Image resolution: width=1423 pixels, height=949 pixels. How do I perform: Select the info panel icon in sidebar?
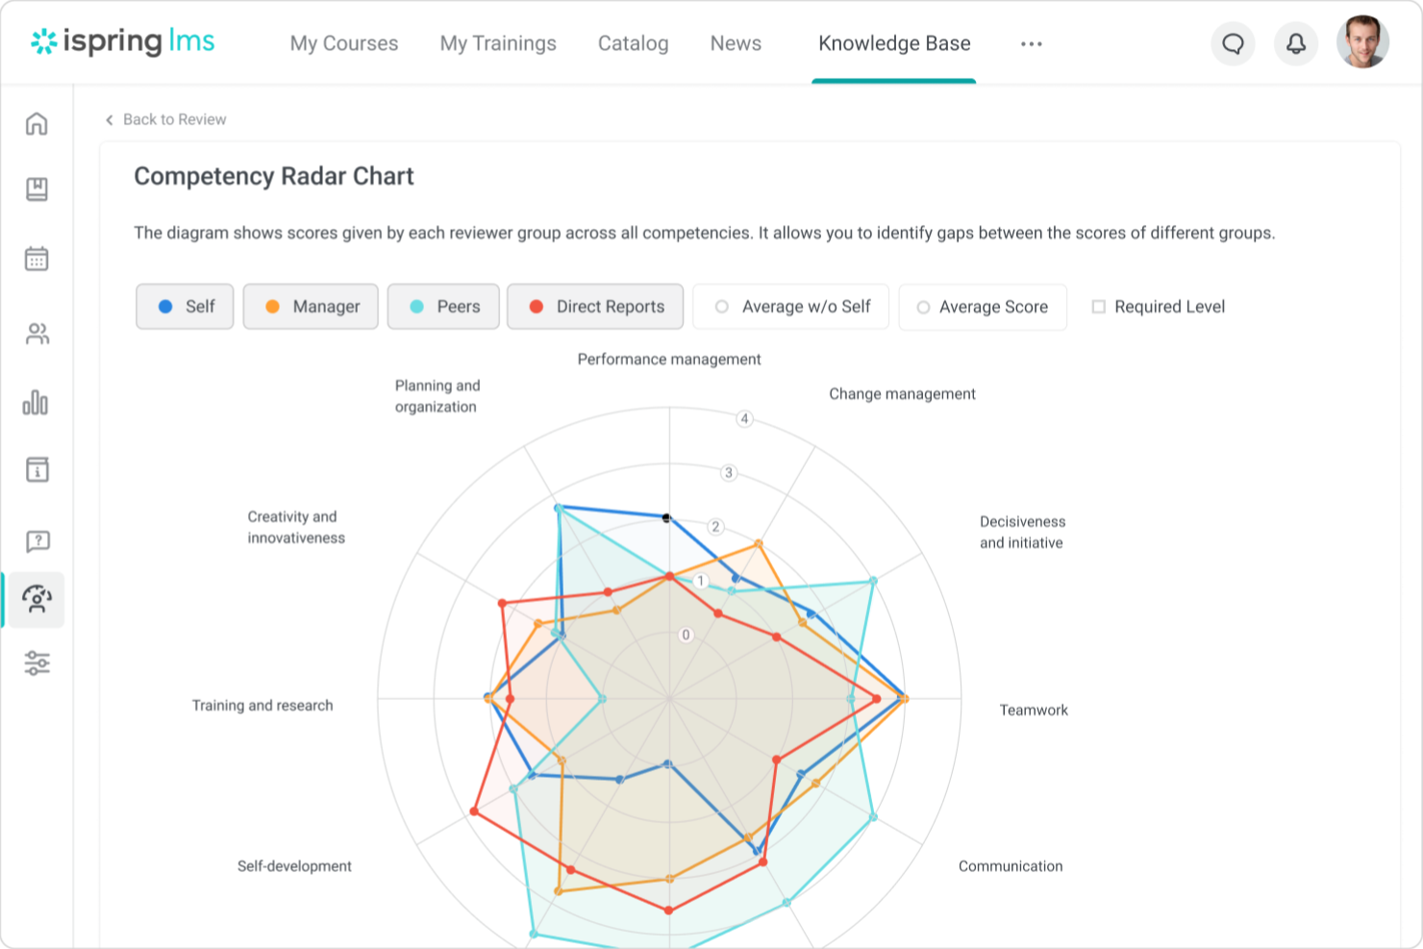[x=36, y=469]
